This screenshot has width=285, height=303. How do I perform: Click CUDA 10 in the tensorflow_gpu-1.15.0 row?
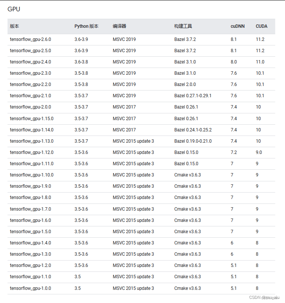[x=258, y=118]
